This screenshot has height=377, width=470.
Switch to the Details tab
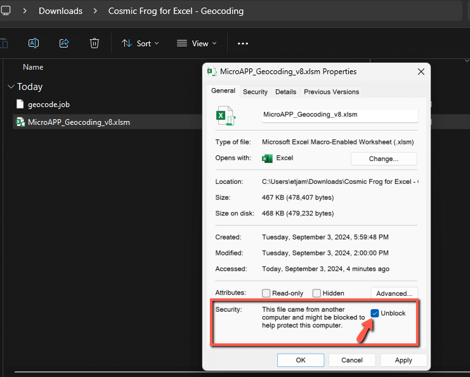coord(285,92)
